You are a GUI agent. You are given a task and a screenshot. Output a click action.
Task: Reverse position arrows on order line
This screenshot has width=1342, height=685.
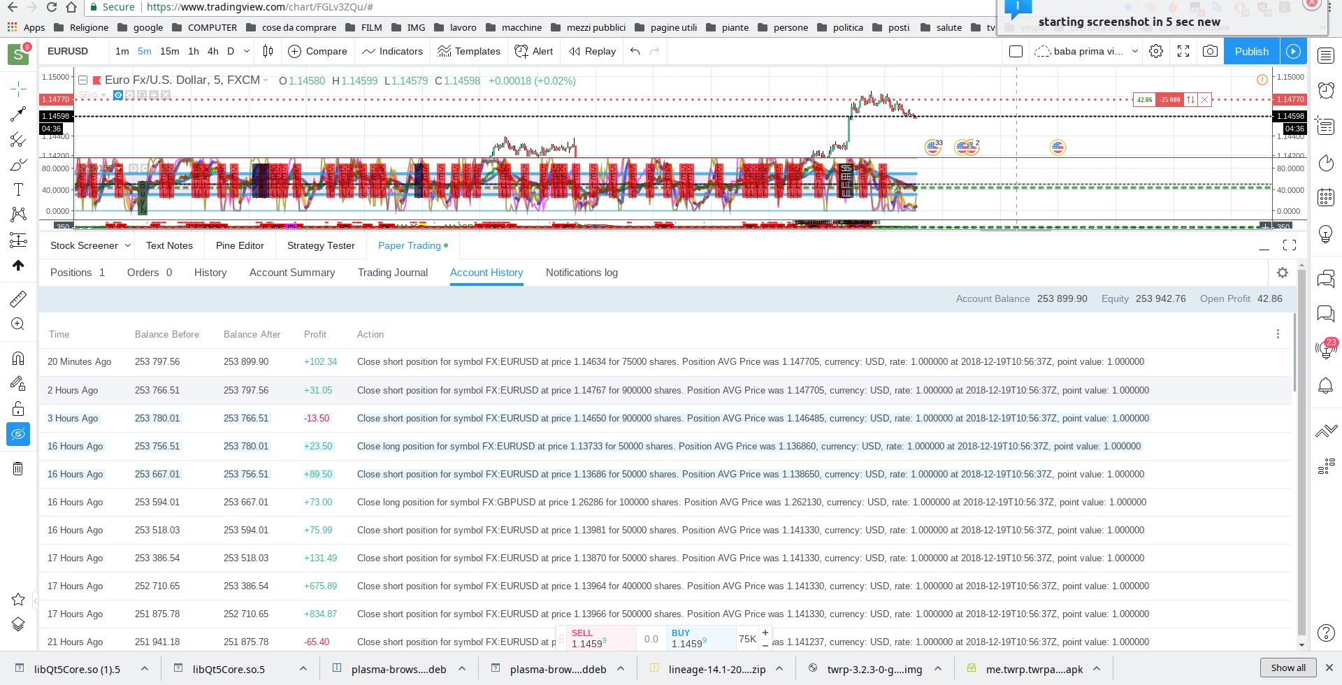1191,99
